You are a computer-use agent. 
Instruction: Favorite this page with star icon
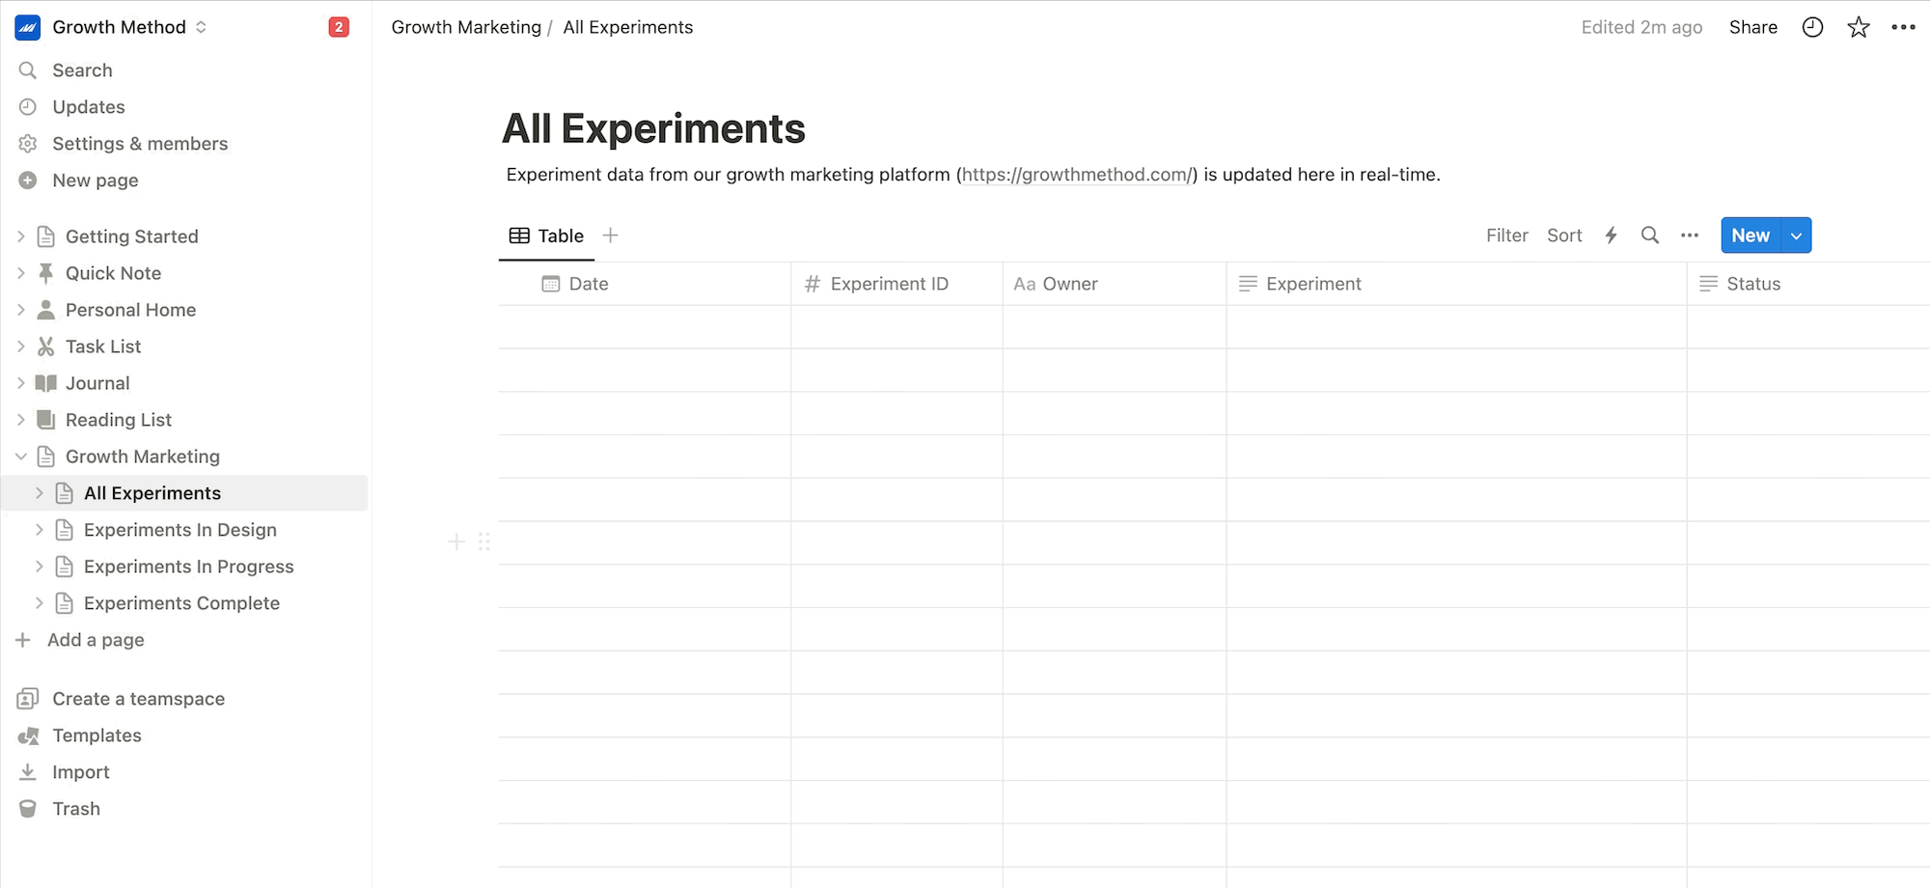(1858, 27)
